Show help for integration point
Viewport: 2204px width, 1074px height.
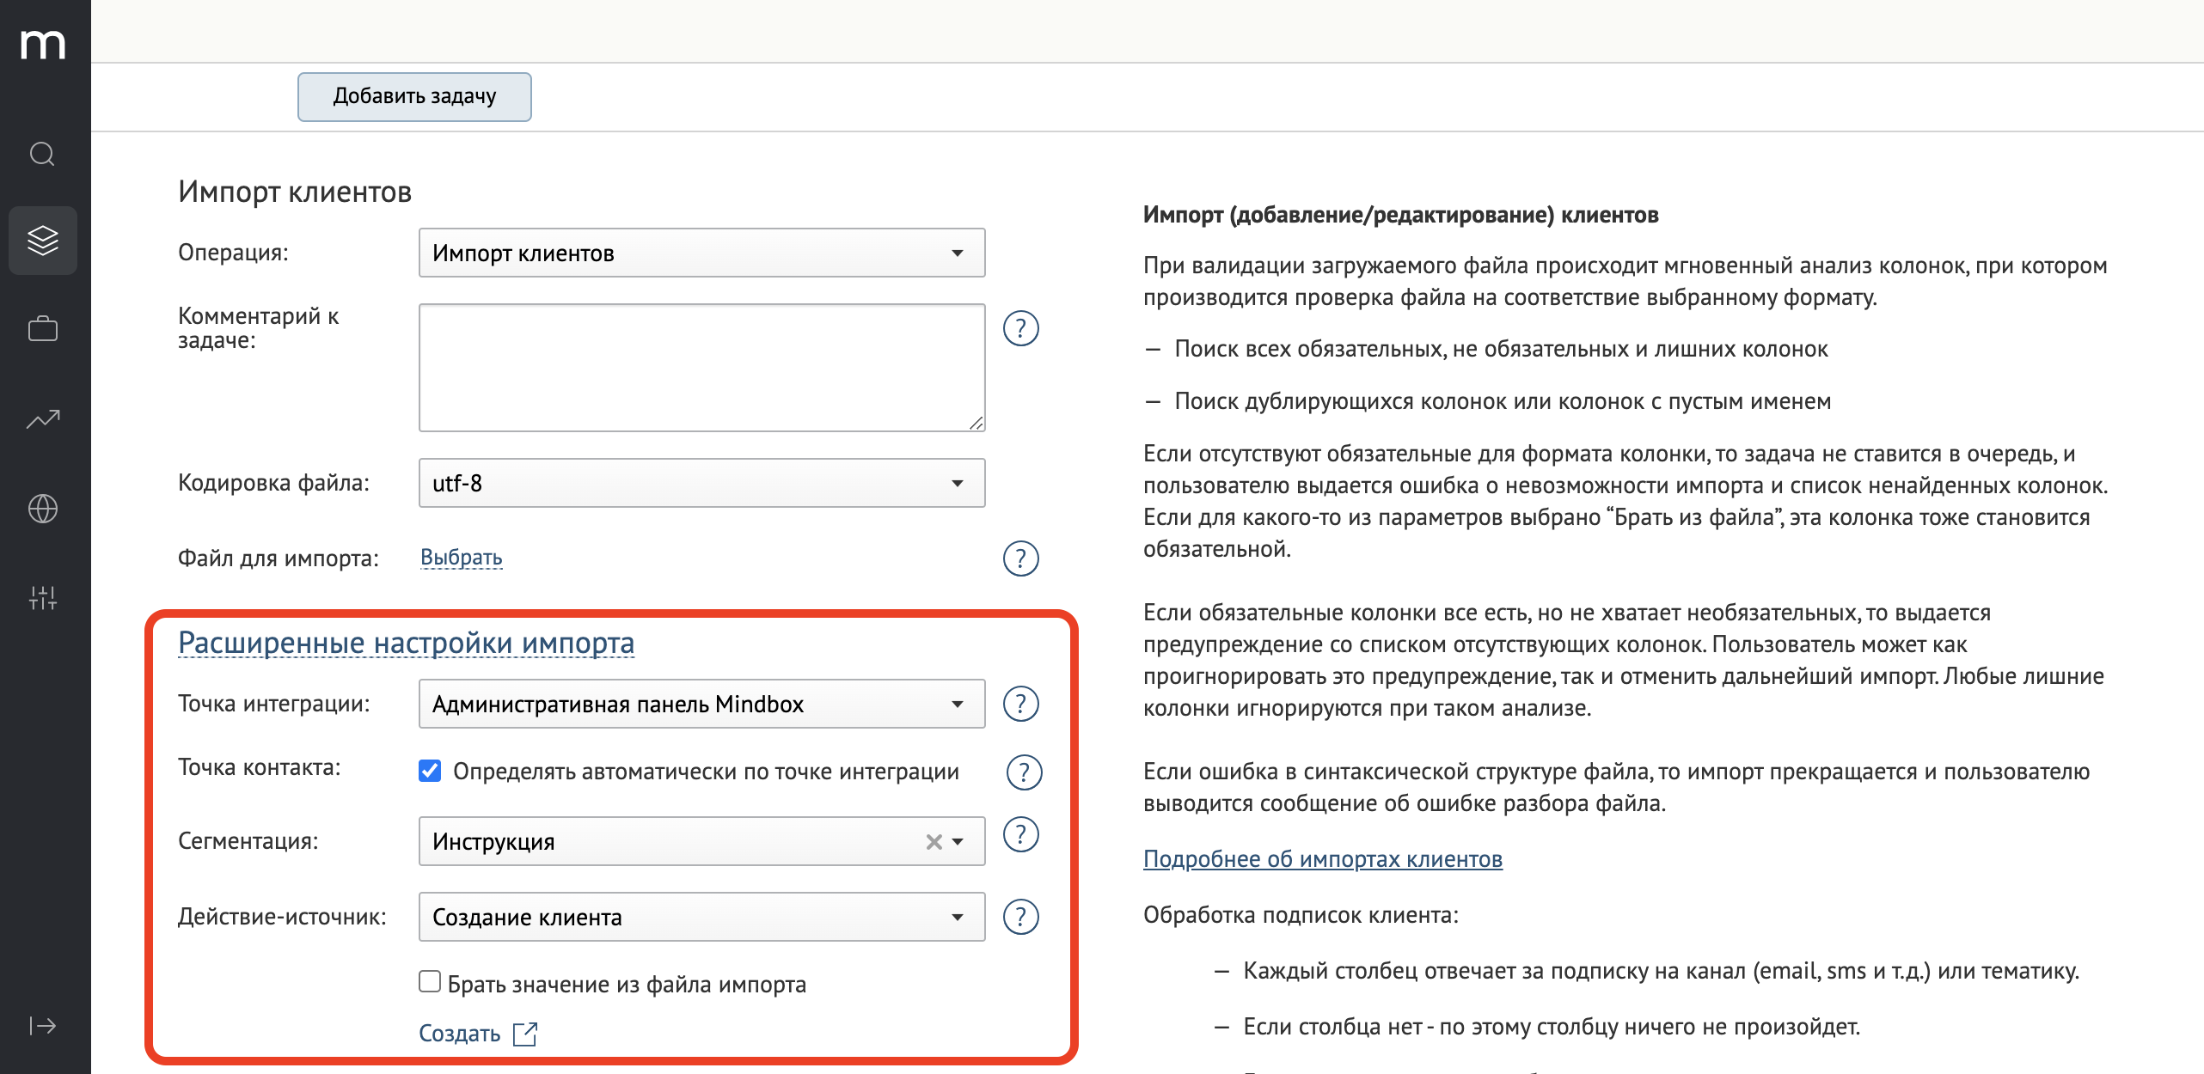coord(1021,704)
